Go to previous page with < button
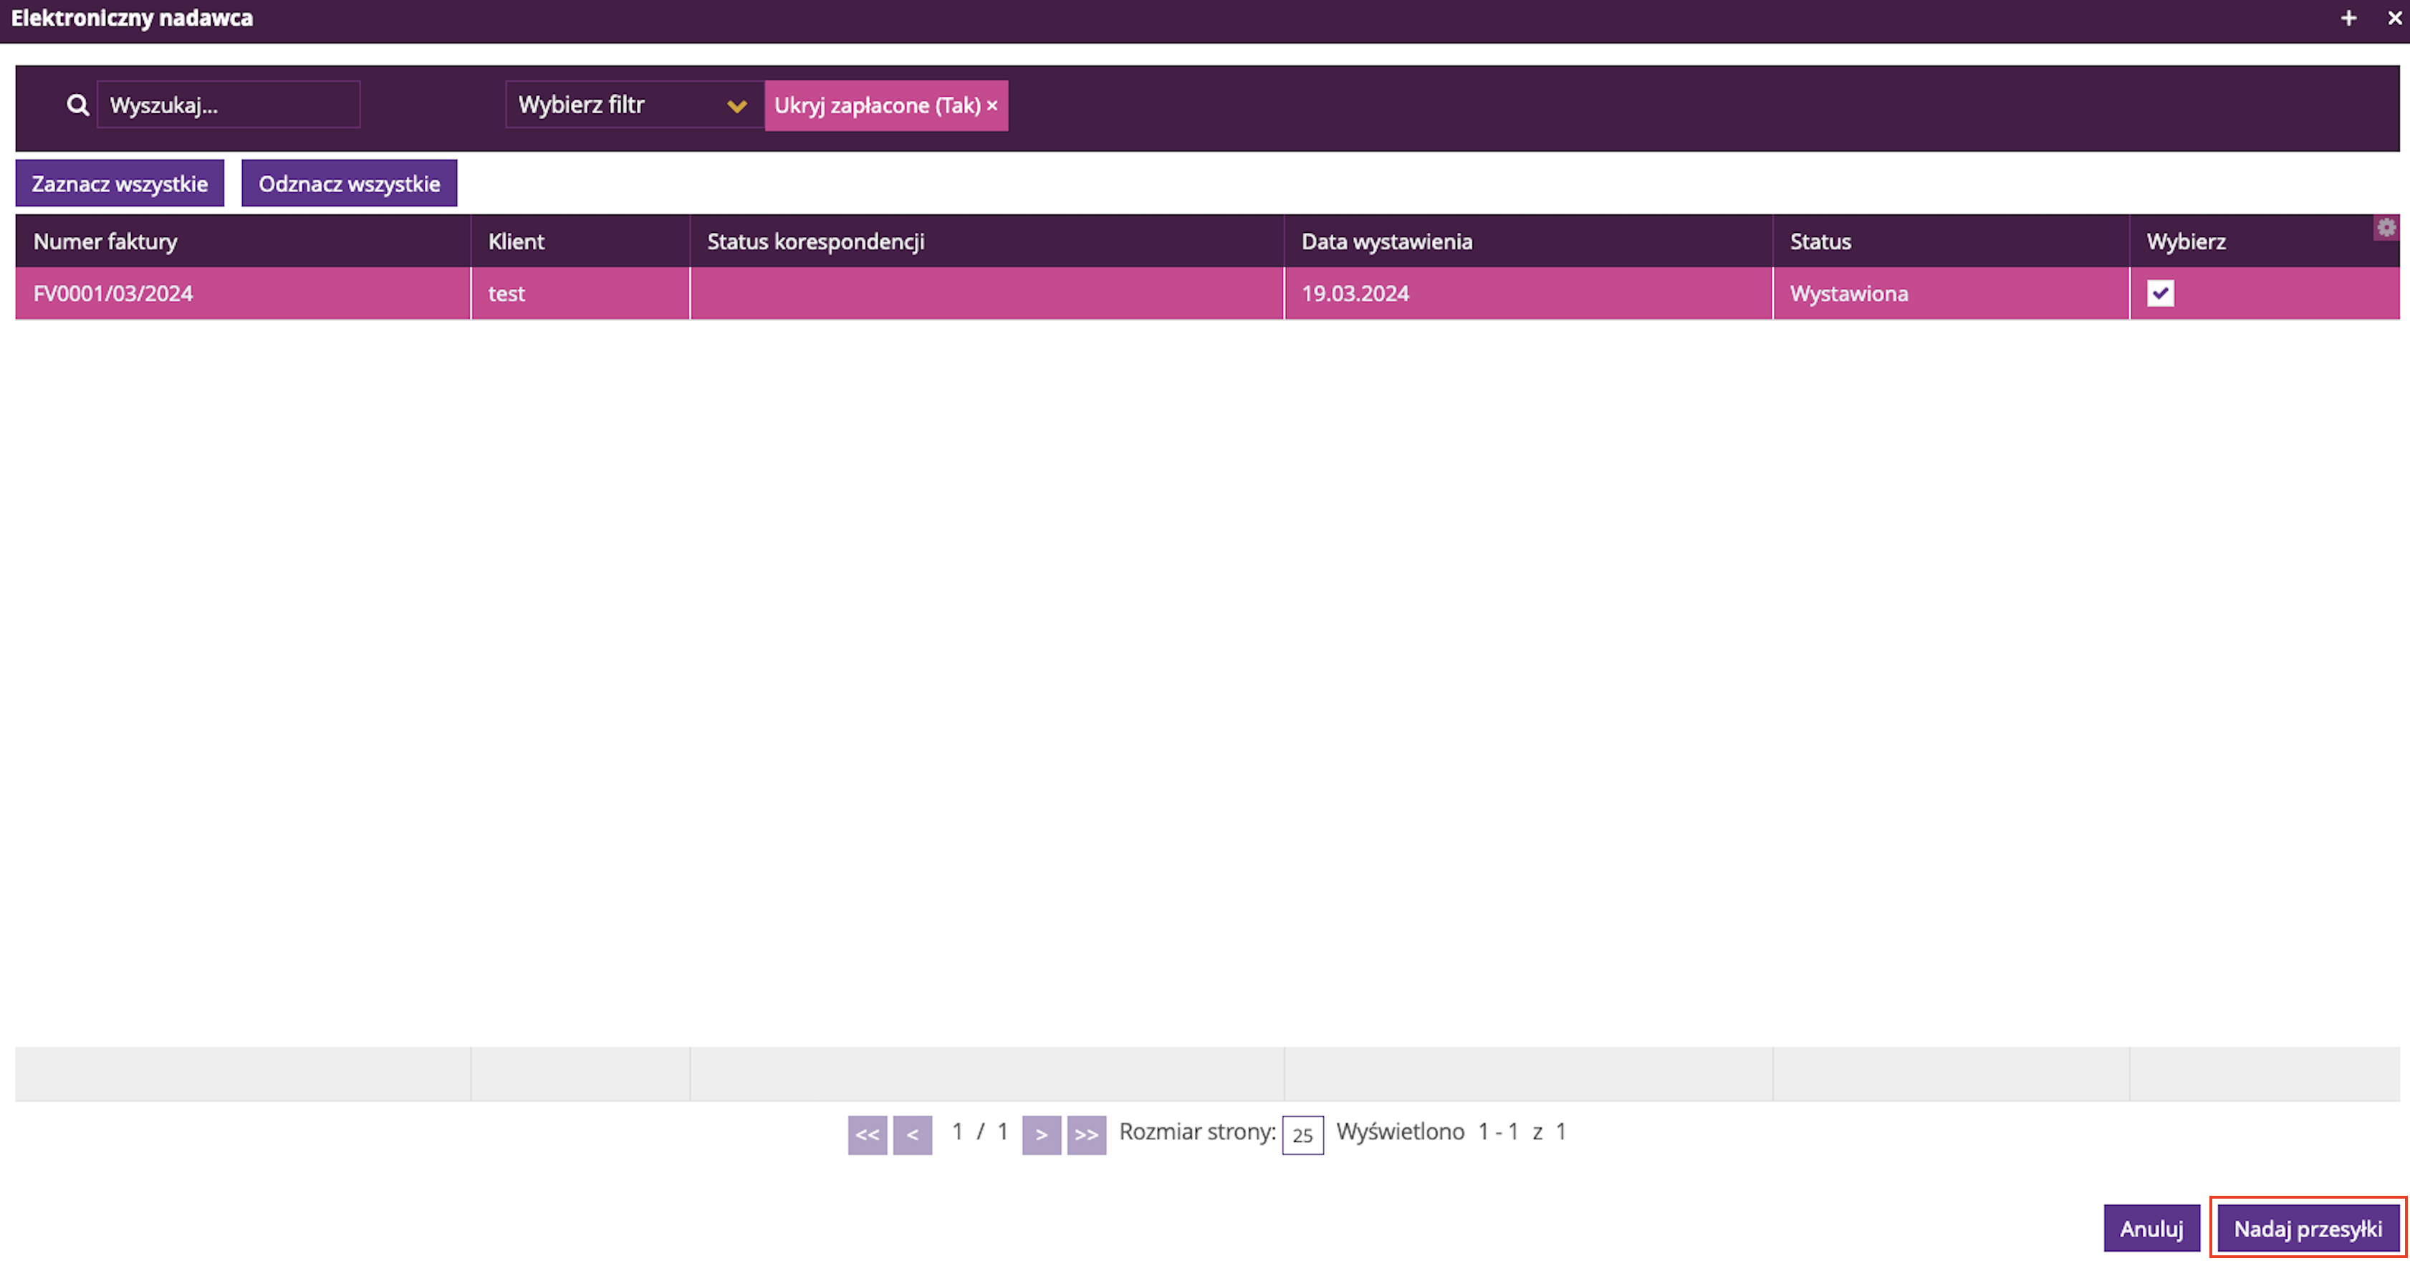Image resolution: width=2410 pixels, height=1261 pixels. pyautogui.click(x=912, y=1135)
